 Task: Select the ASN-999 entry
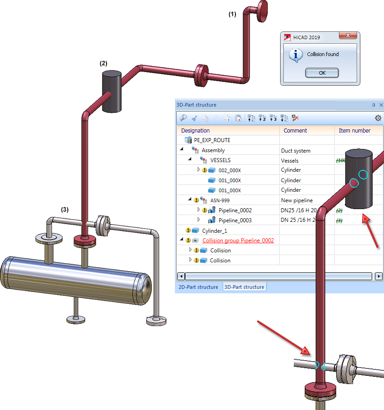pos(220,200)
